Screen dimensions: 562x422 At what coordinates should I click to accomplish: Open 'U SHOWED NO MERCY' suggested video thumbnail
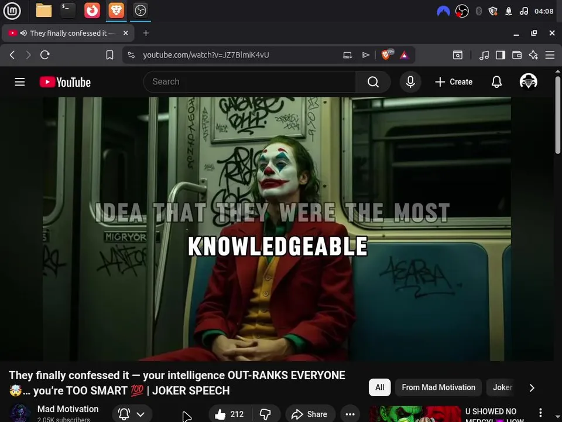[x=415, y=414]
